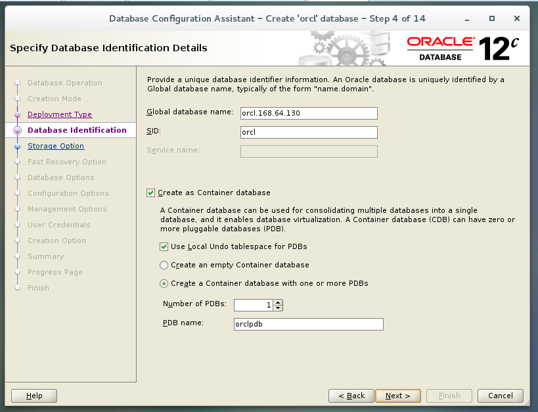Click the PDB name input field
The width and height of the screenshot is (538, 412).
click(x=307, y=324)
